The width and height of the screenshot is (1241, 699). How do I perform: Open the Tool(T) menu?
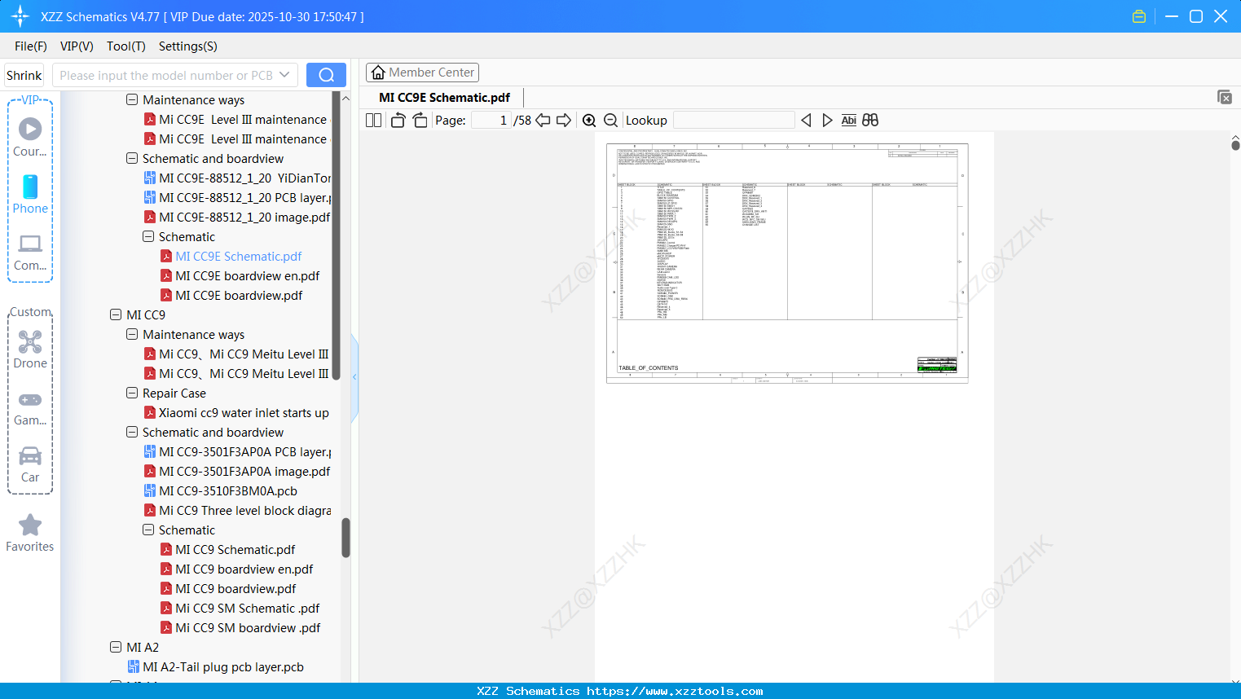coord(126,46)
